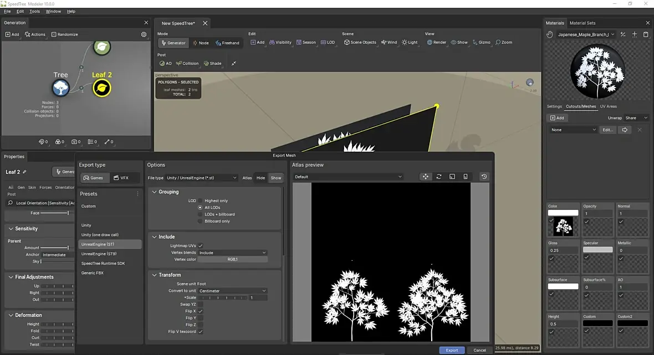Refresh the atlas preview
The height and width of the screenshot is (355, 654).
439,177
